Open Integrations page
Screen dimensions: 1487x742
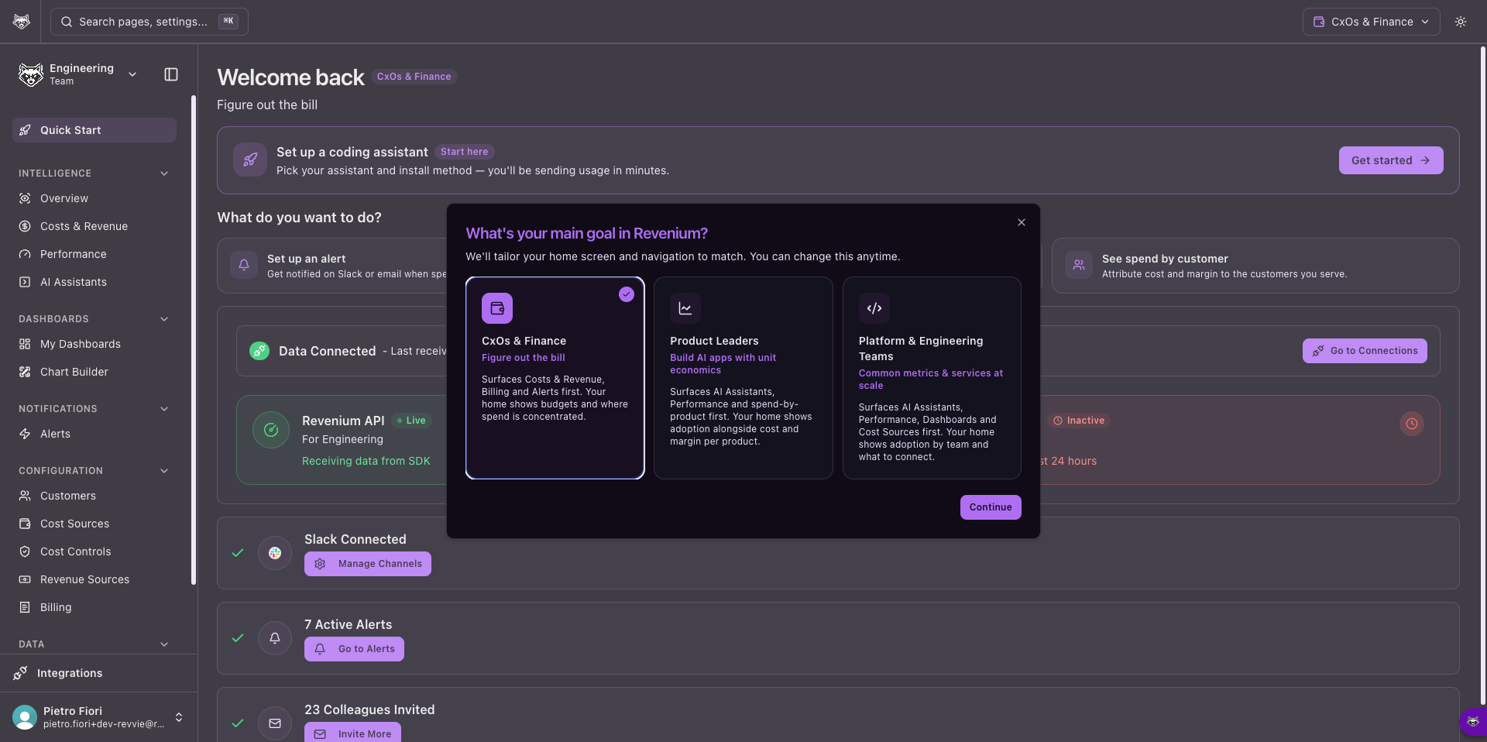[98, 673]
